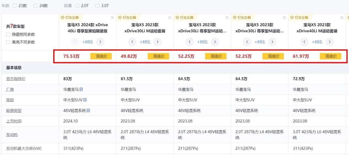Image resolution: width=349 pixels, height=155 pixels.
Task: Click +对比 under the xDrive30Li M运动套装
Action: point(145,42)
